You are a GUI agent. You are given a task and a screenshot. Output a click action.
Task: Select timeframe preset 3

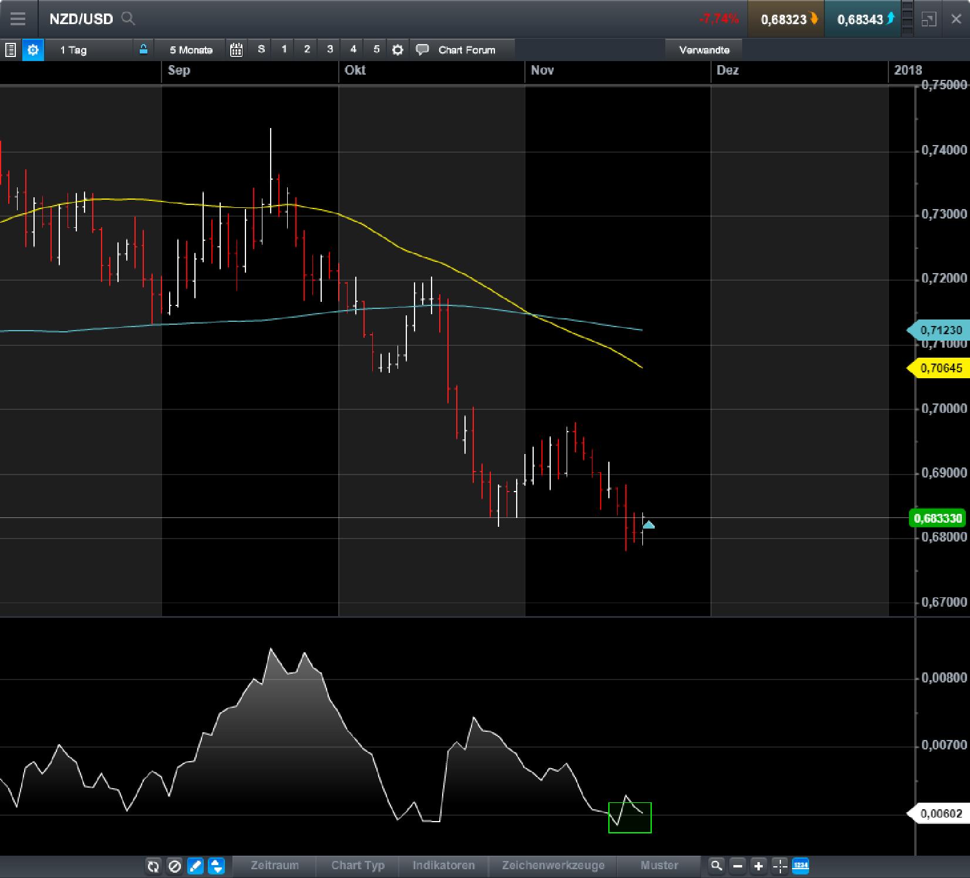point(330,50)
